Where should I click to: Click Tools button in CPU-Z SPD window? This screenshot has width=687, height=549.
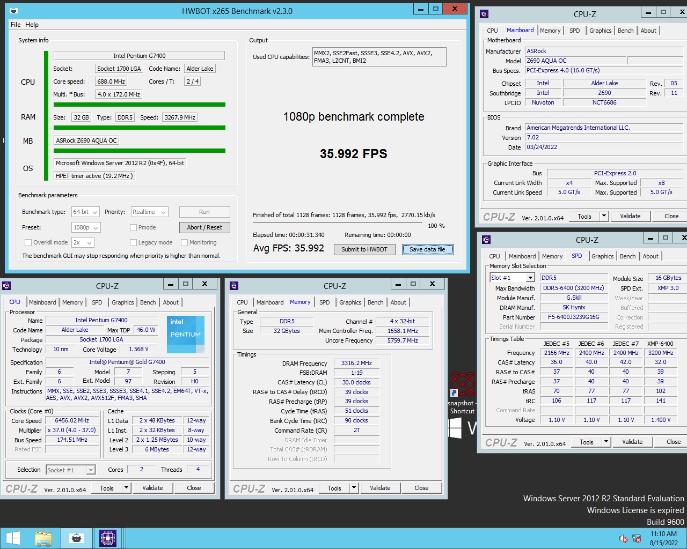pyautogui.click(x=587, y=442)
